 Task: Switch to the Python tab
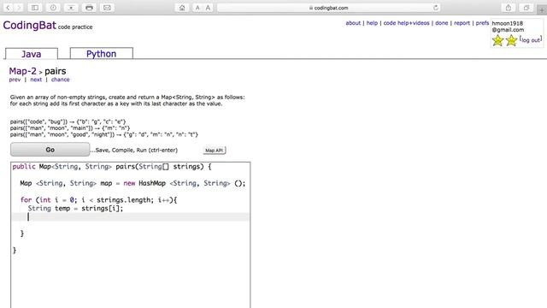tap(101, 53)
